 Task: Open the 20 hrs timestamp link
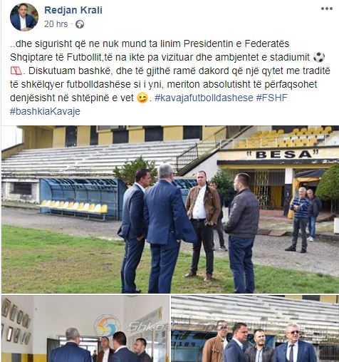pos(56,24)
